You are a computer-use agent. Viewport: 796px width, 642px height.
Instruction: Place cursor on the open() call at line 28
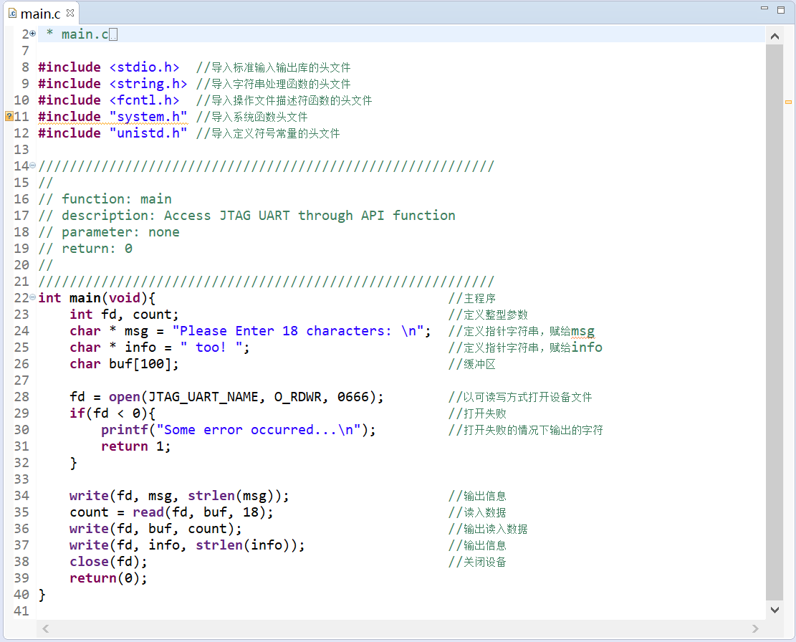point(128,396)
